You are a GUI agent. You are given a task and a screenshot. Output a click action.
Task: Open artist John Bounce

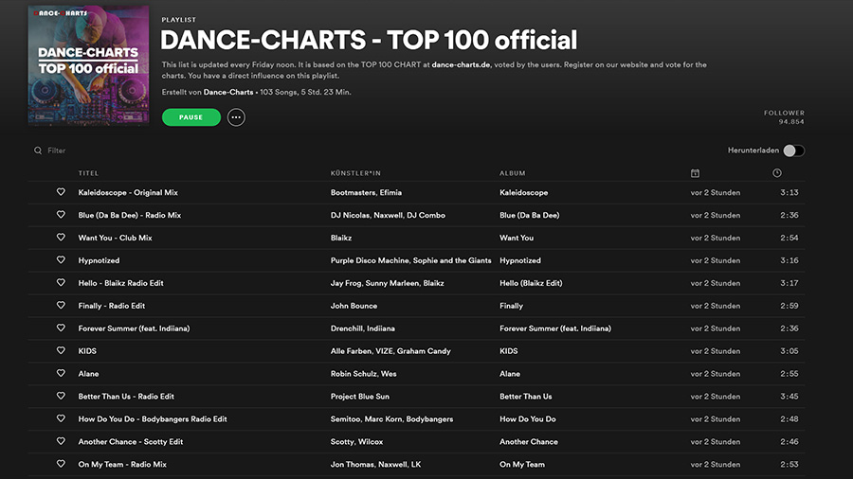coord(354,306)
